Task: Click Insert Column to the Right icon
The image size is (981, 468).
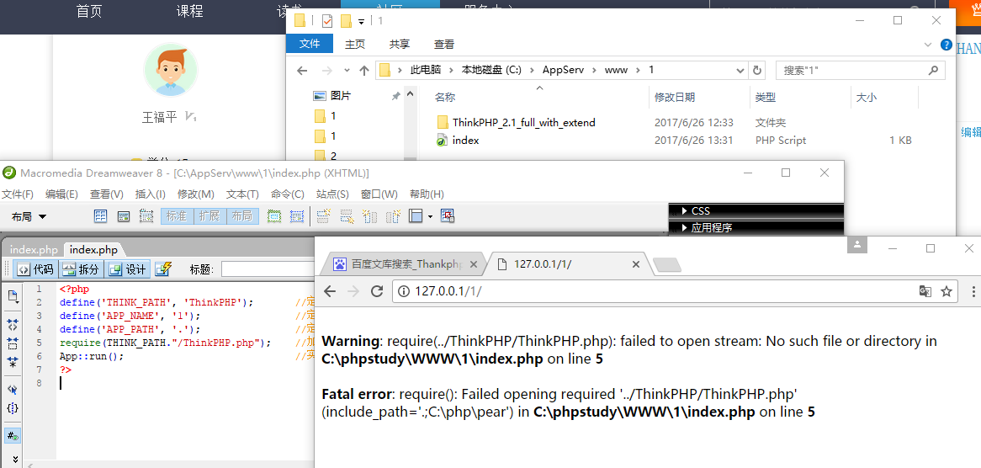Action: (393, 216)
